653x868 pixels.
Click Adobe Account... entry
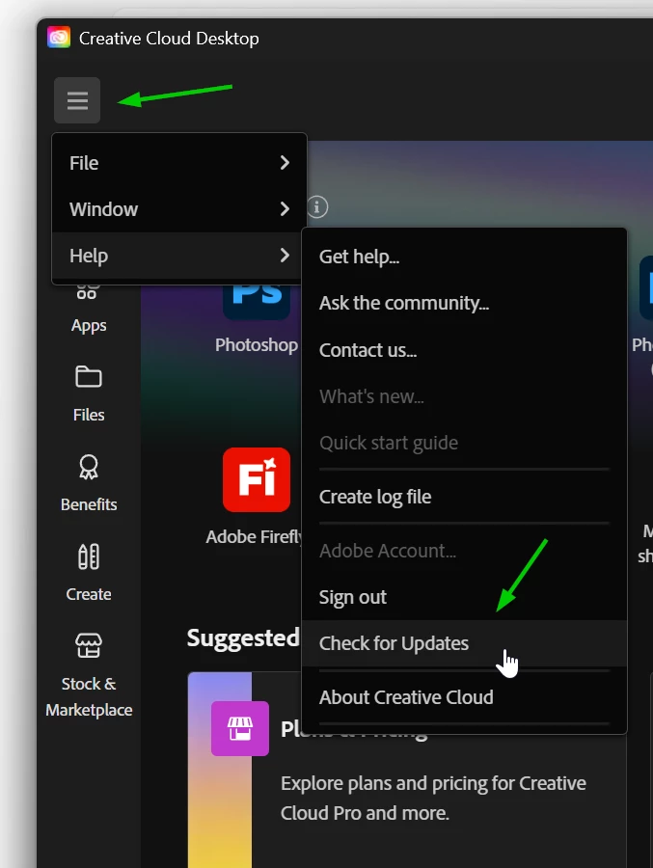click(464, 551)
